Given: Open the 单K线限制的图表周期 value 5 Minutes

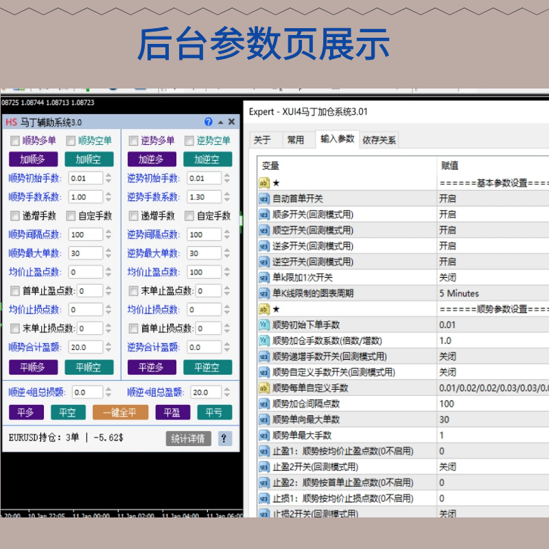Looking at the screenshot, I should coord(491,294).
